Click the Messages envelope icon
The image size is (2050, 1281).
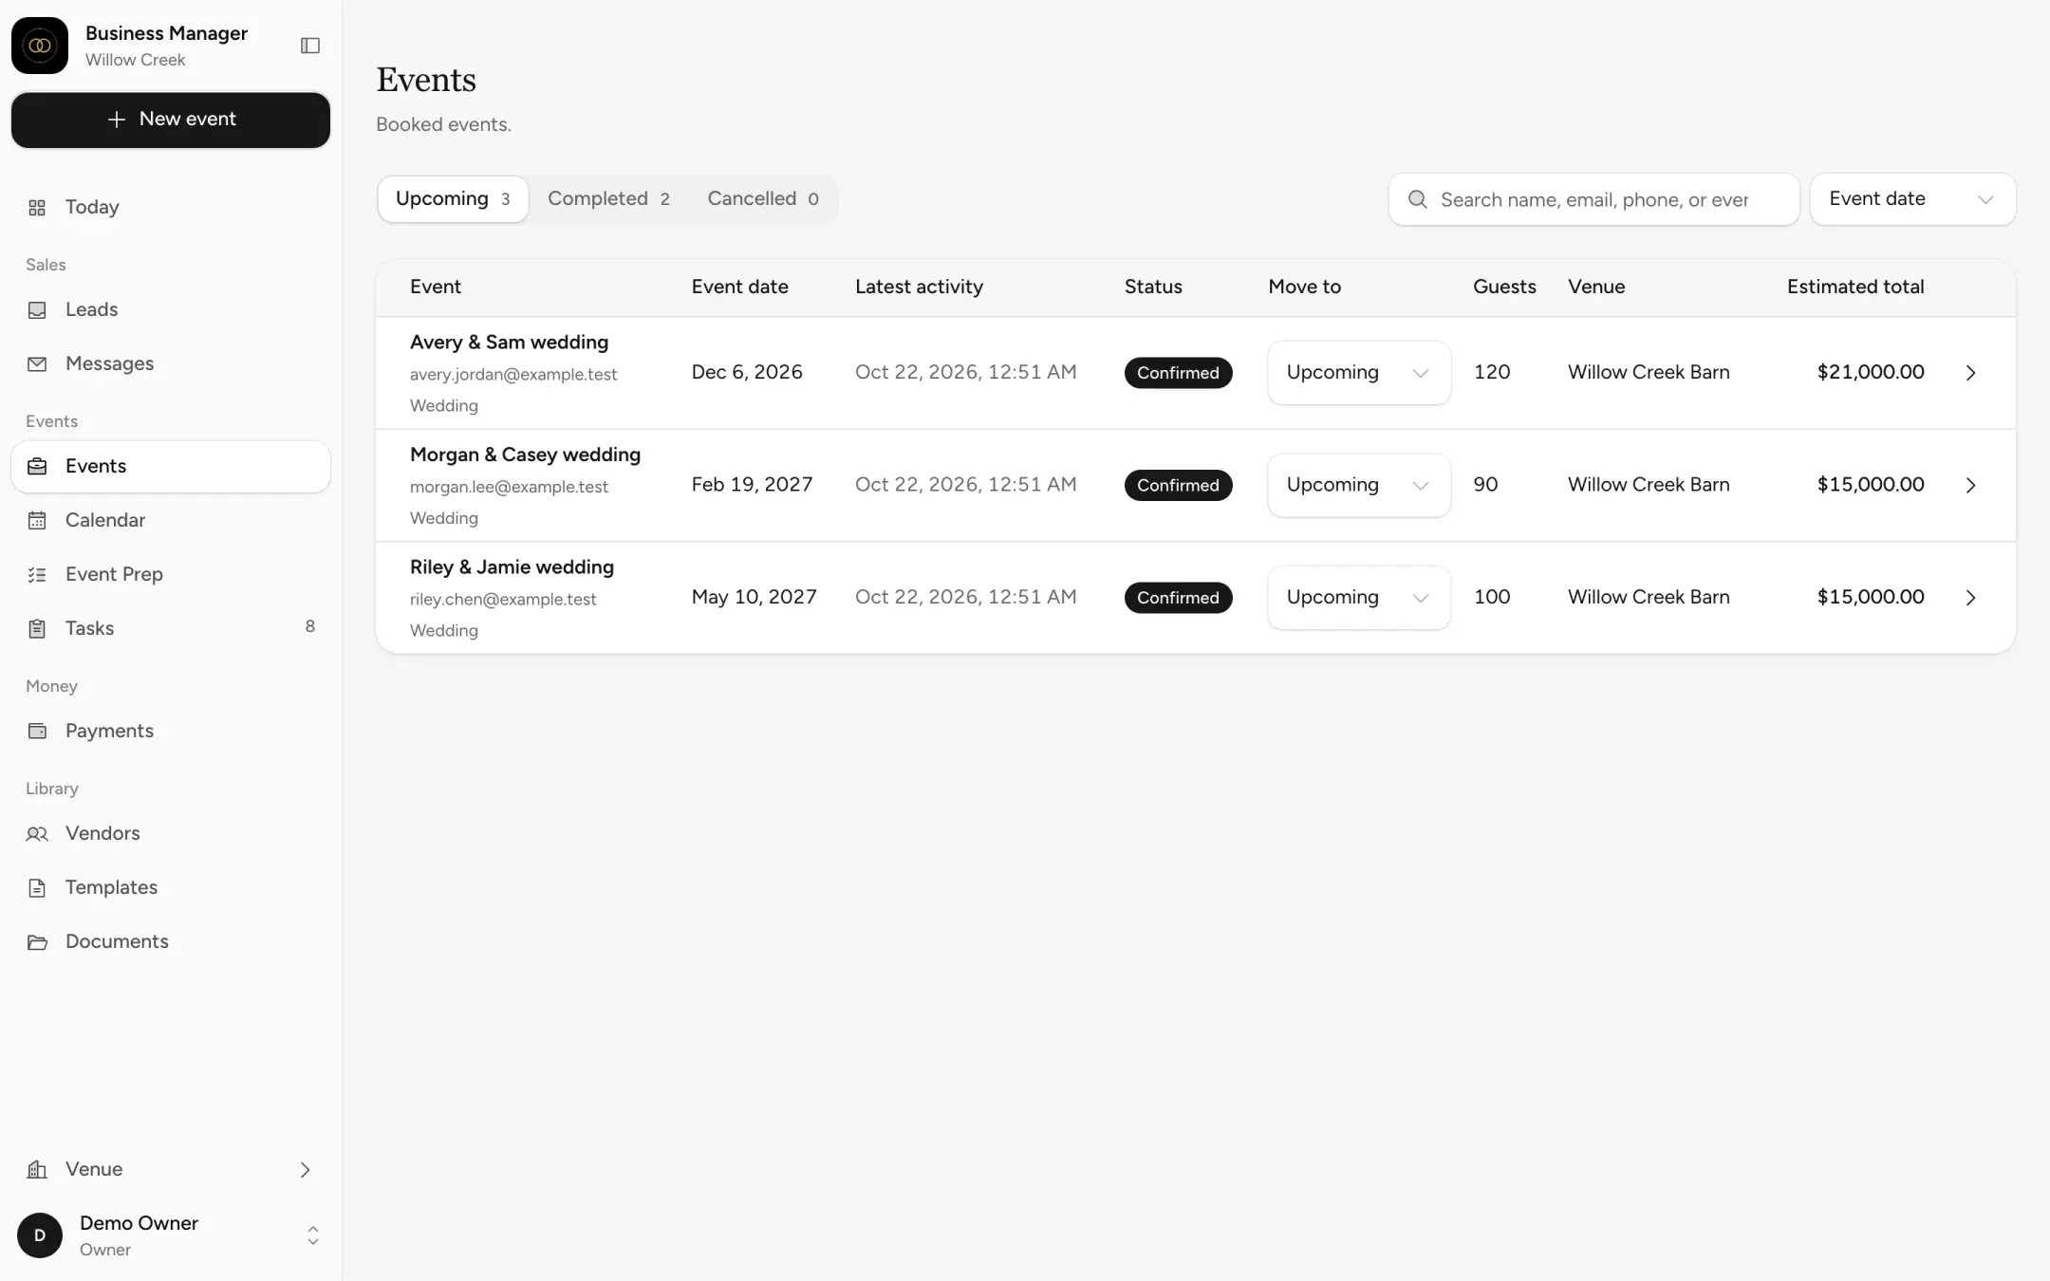coord(37,364)
